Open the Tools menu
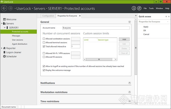171x109 pixels. [151, 8]
